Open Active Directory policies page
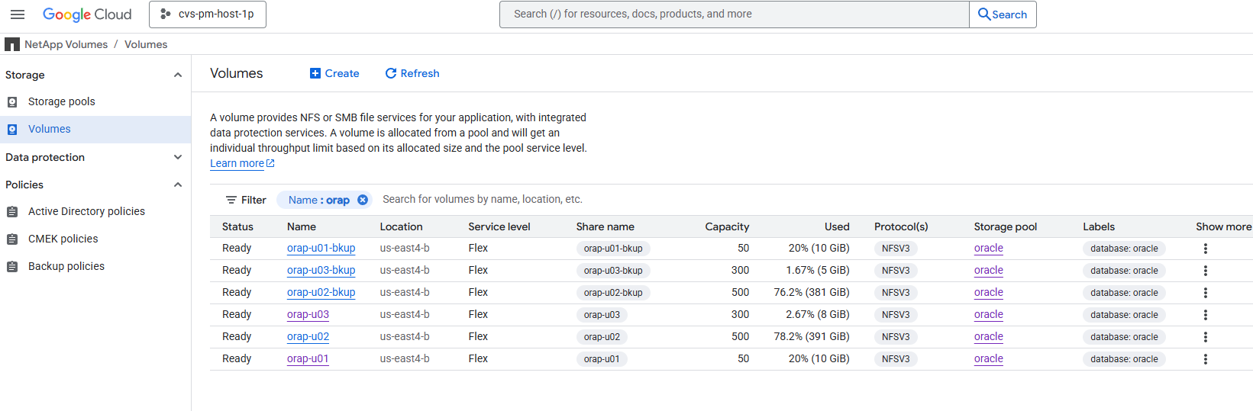Image resolution: width=1253 pixels, height=411 pixels. [x=86, y=211]
